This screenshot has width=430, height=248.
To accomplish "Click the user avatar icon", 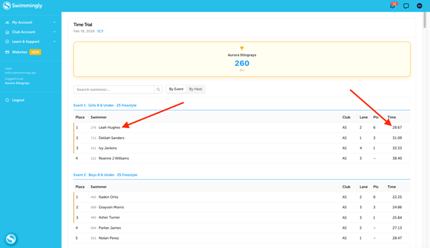I will click(x=419, y=6).
